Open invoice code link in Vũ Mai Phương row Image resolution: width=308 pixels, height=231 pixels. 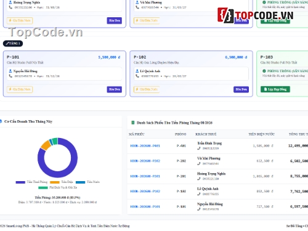pos(145,161)
